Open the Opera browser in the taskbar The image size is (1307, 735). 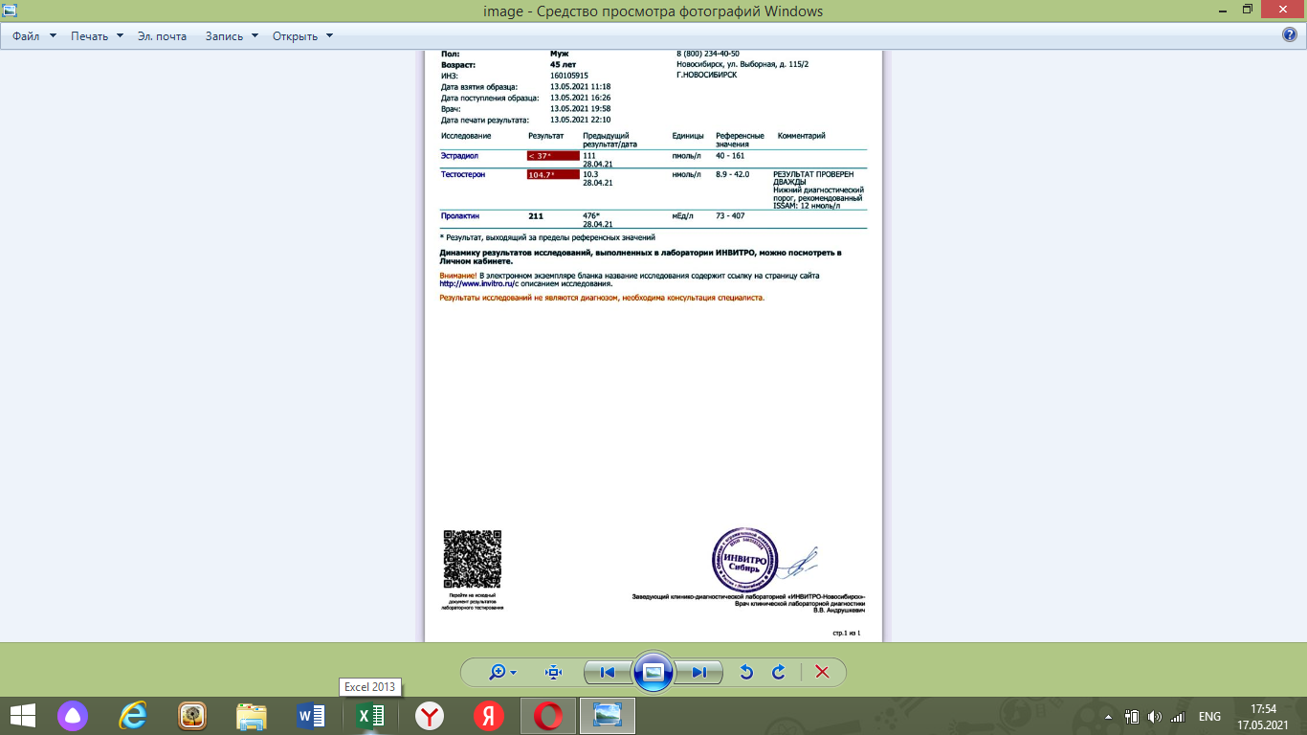pos(547,716)
